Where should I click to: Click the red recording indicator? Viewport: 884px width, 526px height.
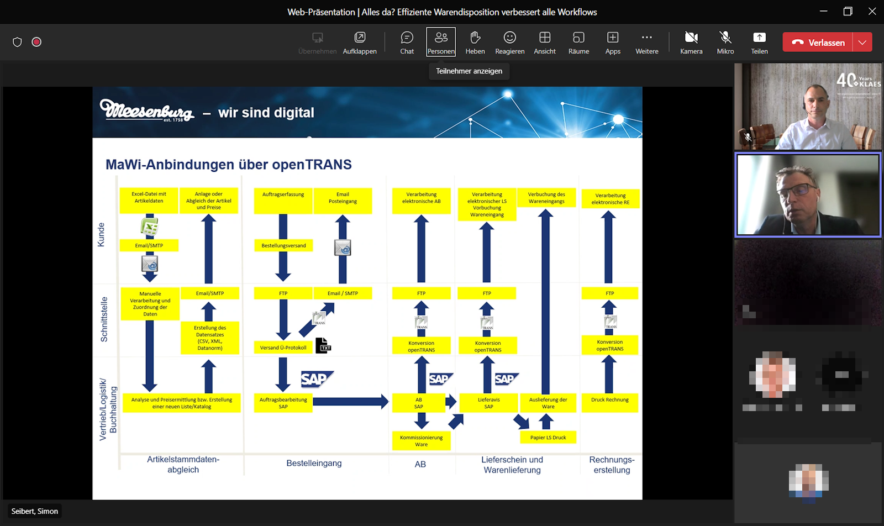tap(36, 42)
